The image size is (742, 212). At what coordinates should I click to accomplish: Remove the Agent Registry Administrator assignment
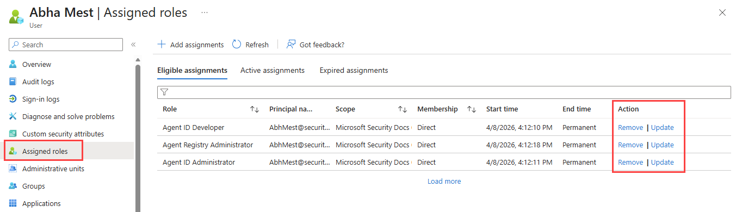click(630, 145)
